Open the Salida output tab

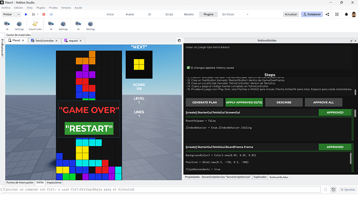click(40, 183)
